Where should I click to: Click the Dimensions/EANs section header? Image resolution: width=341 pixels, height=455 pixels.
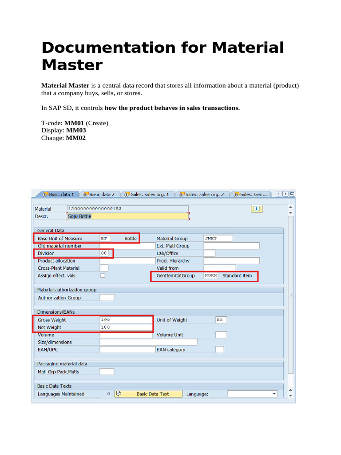coord(56,312)
